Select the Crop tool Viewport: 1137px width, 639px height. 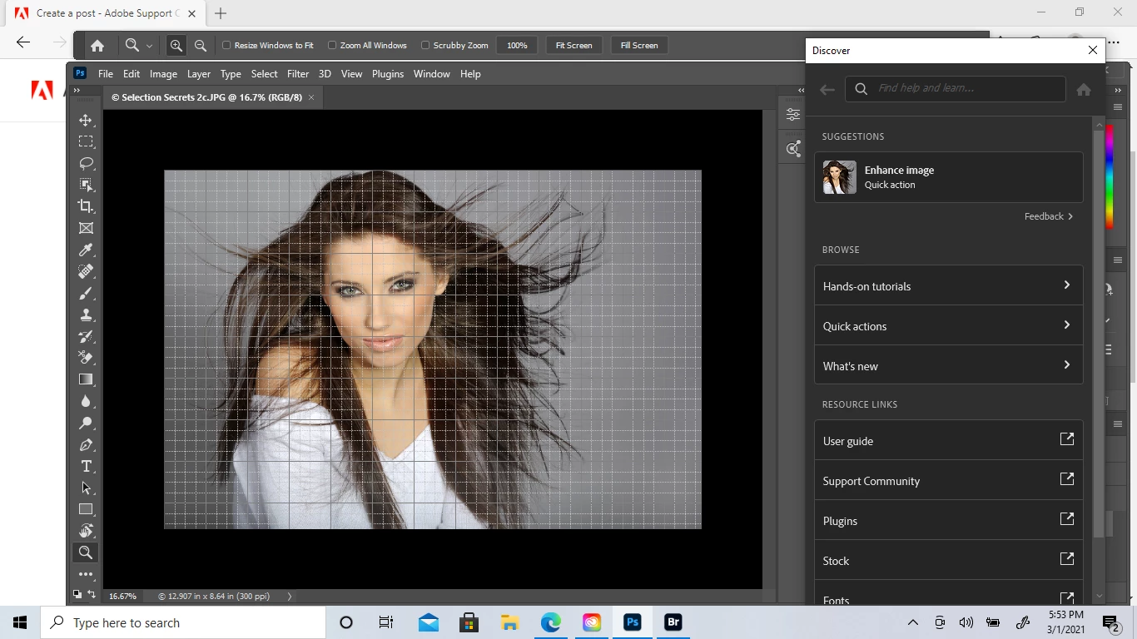[86, 206]
